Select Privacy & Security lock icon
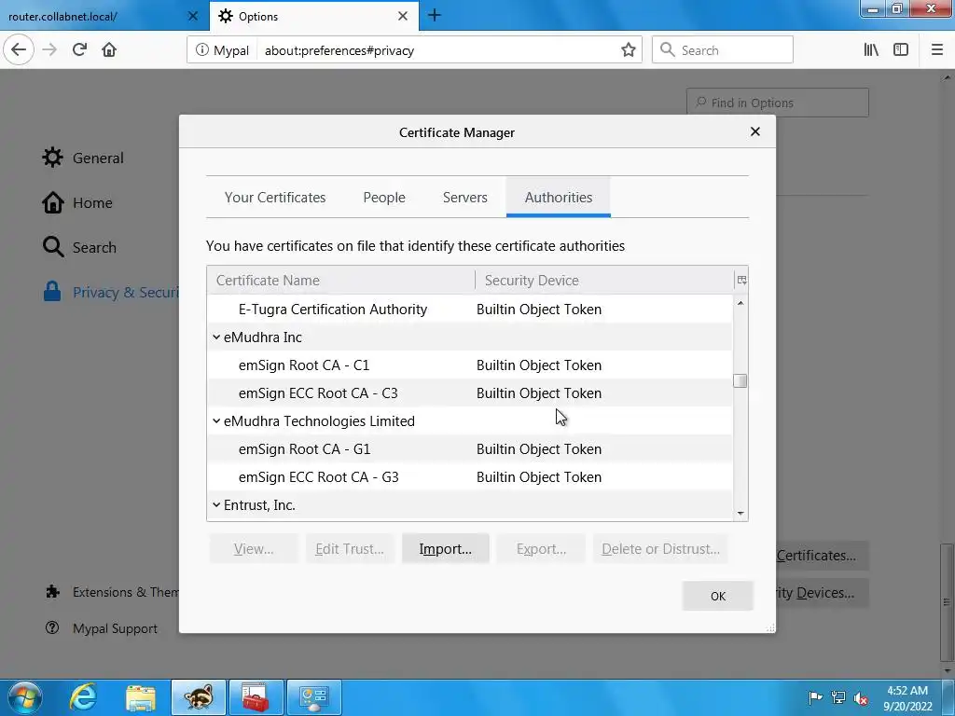Viewport: 955px width, 716px height. [x=52, y=292]
